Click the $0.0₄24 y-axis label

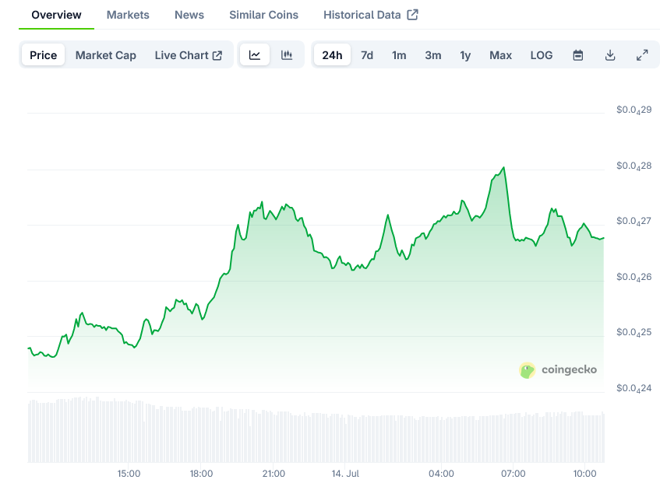pyautogui.click(x=634, y=388)
